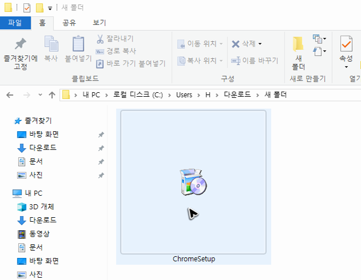The image size is (361, 280).
Task: Expand the 삭제 dropdown arrow
Action: point(260,44)
